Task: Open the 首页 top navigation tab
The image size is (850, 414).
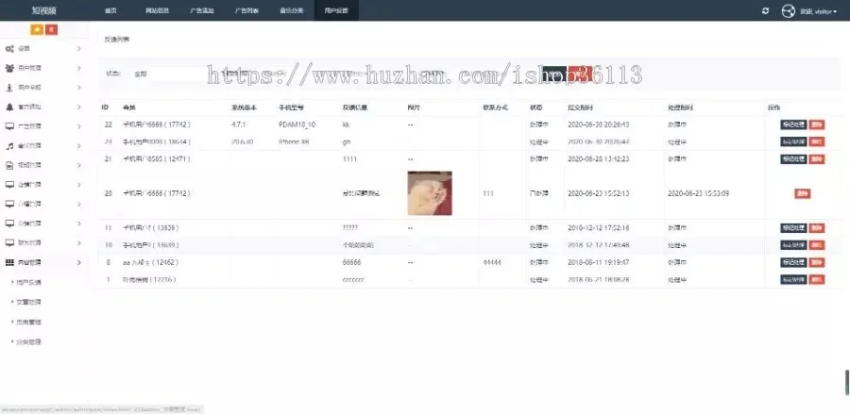Action: [110, 10]
